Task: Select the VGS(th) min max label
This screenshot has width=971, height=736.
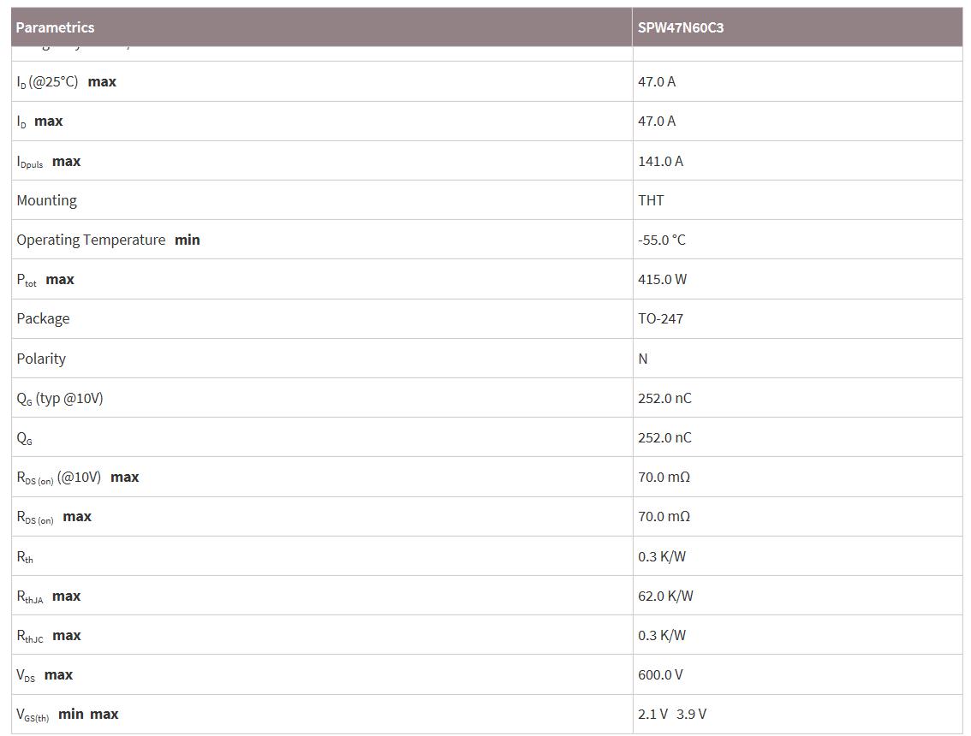Action: pyautogui.click(x=68, y=714)
